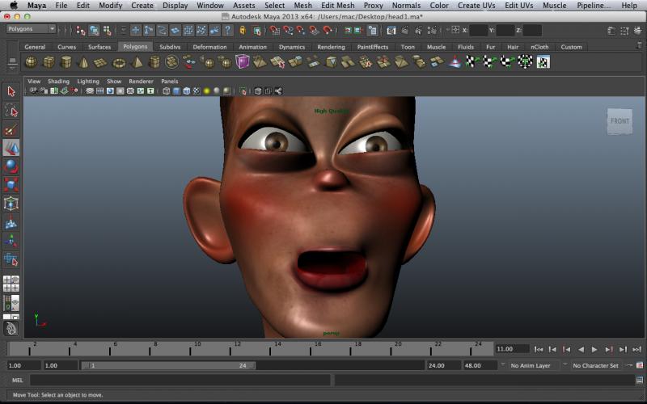The width and height of the screenshot is (647, 404).
Task: Create a polygon cone from shelf
Action: pos(83,62)
